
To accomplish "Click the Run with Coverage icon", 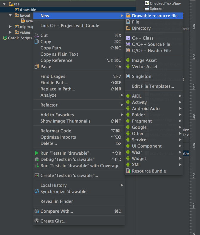I will (x=37, y=166).
